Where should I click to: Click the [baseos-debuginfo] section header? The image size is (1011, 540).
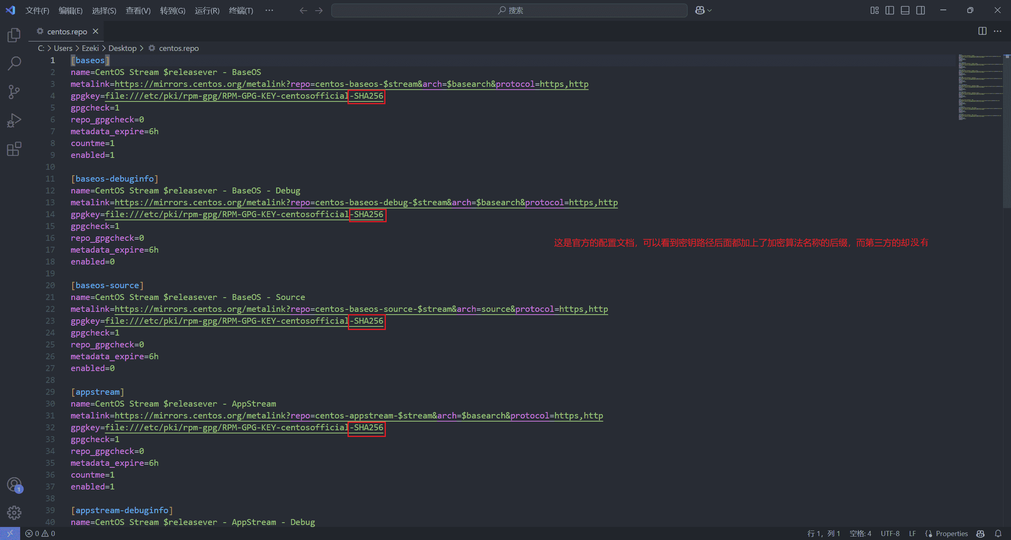point(115,179)
